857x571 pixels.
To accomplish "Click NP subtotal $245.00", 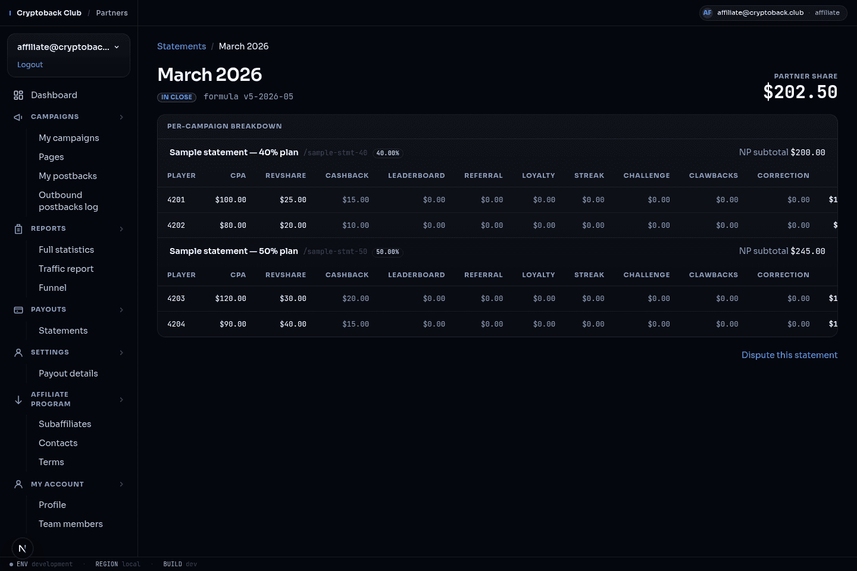I will point(782,251).
